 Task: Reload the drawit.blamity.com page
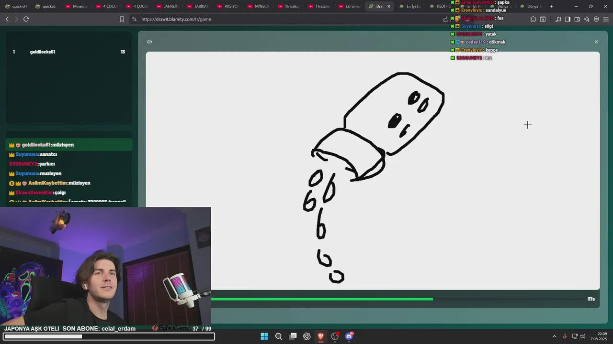(26, 19)
